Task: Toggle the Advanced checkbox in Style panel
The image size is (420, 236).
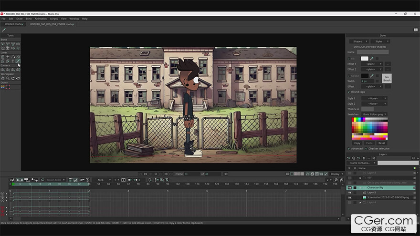Action: point(349,148)
